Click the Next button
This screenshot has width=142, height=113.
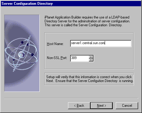coord(101,106)
